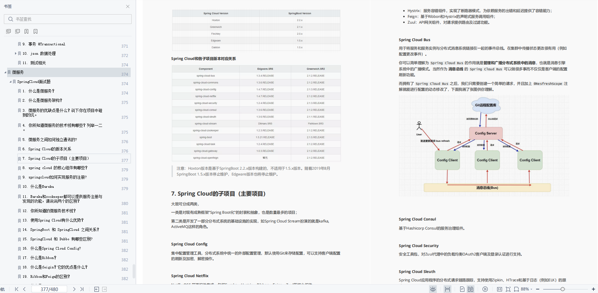Click the 消息总线(Bus) bar in diagram
Image resolution: width=598 pixels, height=293 pixels.
point(487,188)
